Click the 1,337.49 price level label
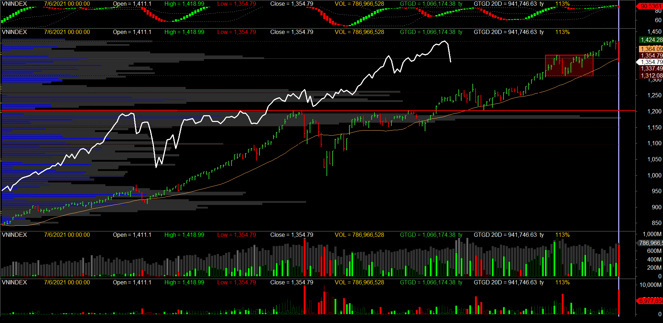663x323 pixels. (651, 68)
